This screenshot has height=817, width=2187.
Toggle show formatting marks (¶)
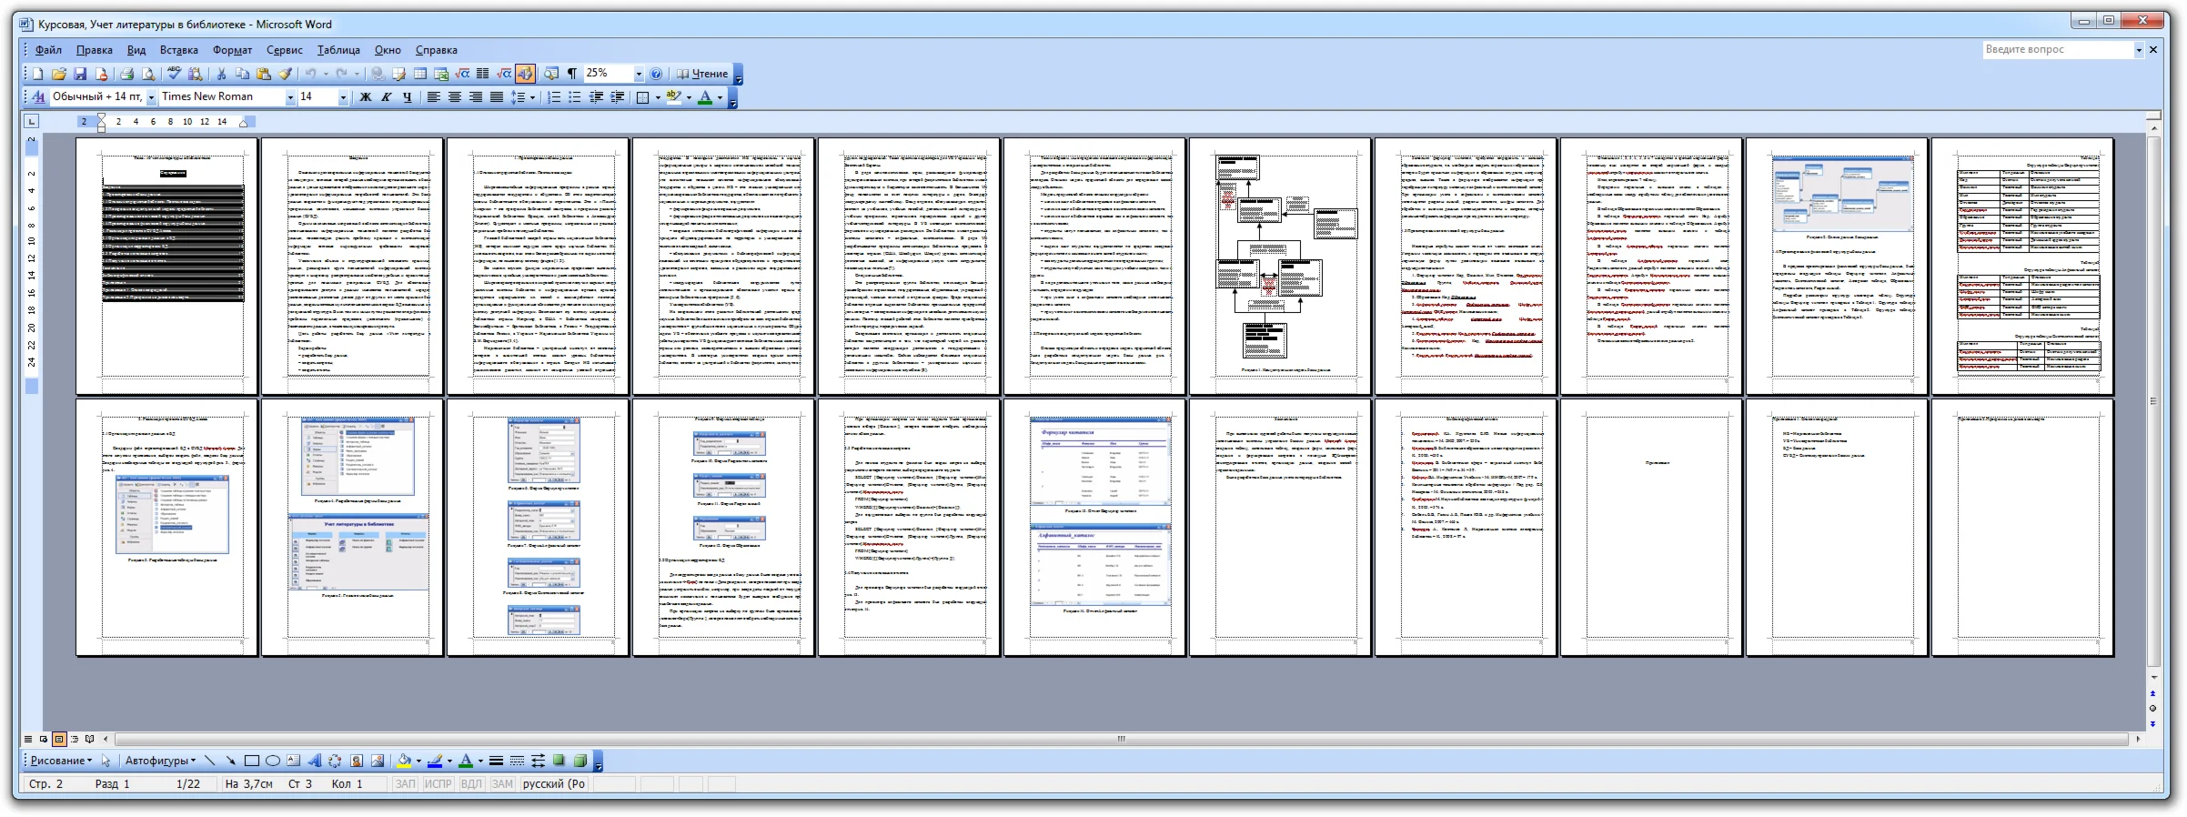coord(572,74)
